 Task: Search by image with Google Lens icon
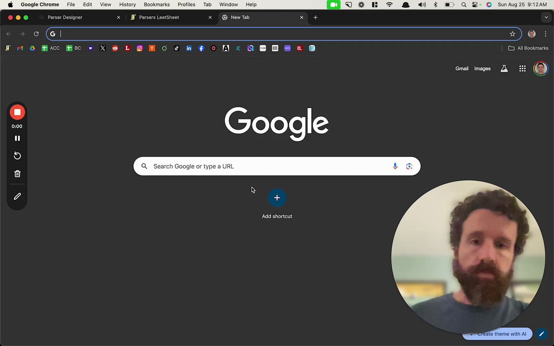tap(409, 166)
